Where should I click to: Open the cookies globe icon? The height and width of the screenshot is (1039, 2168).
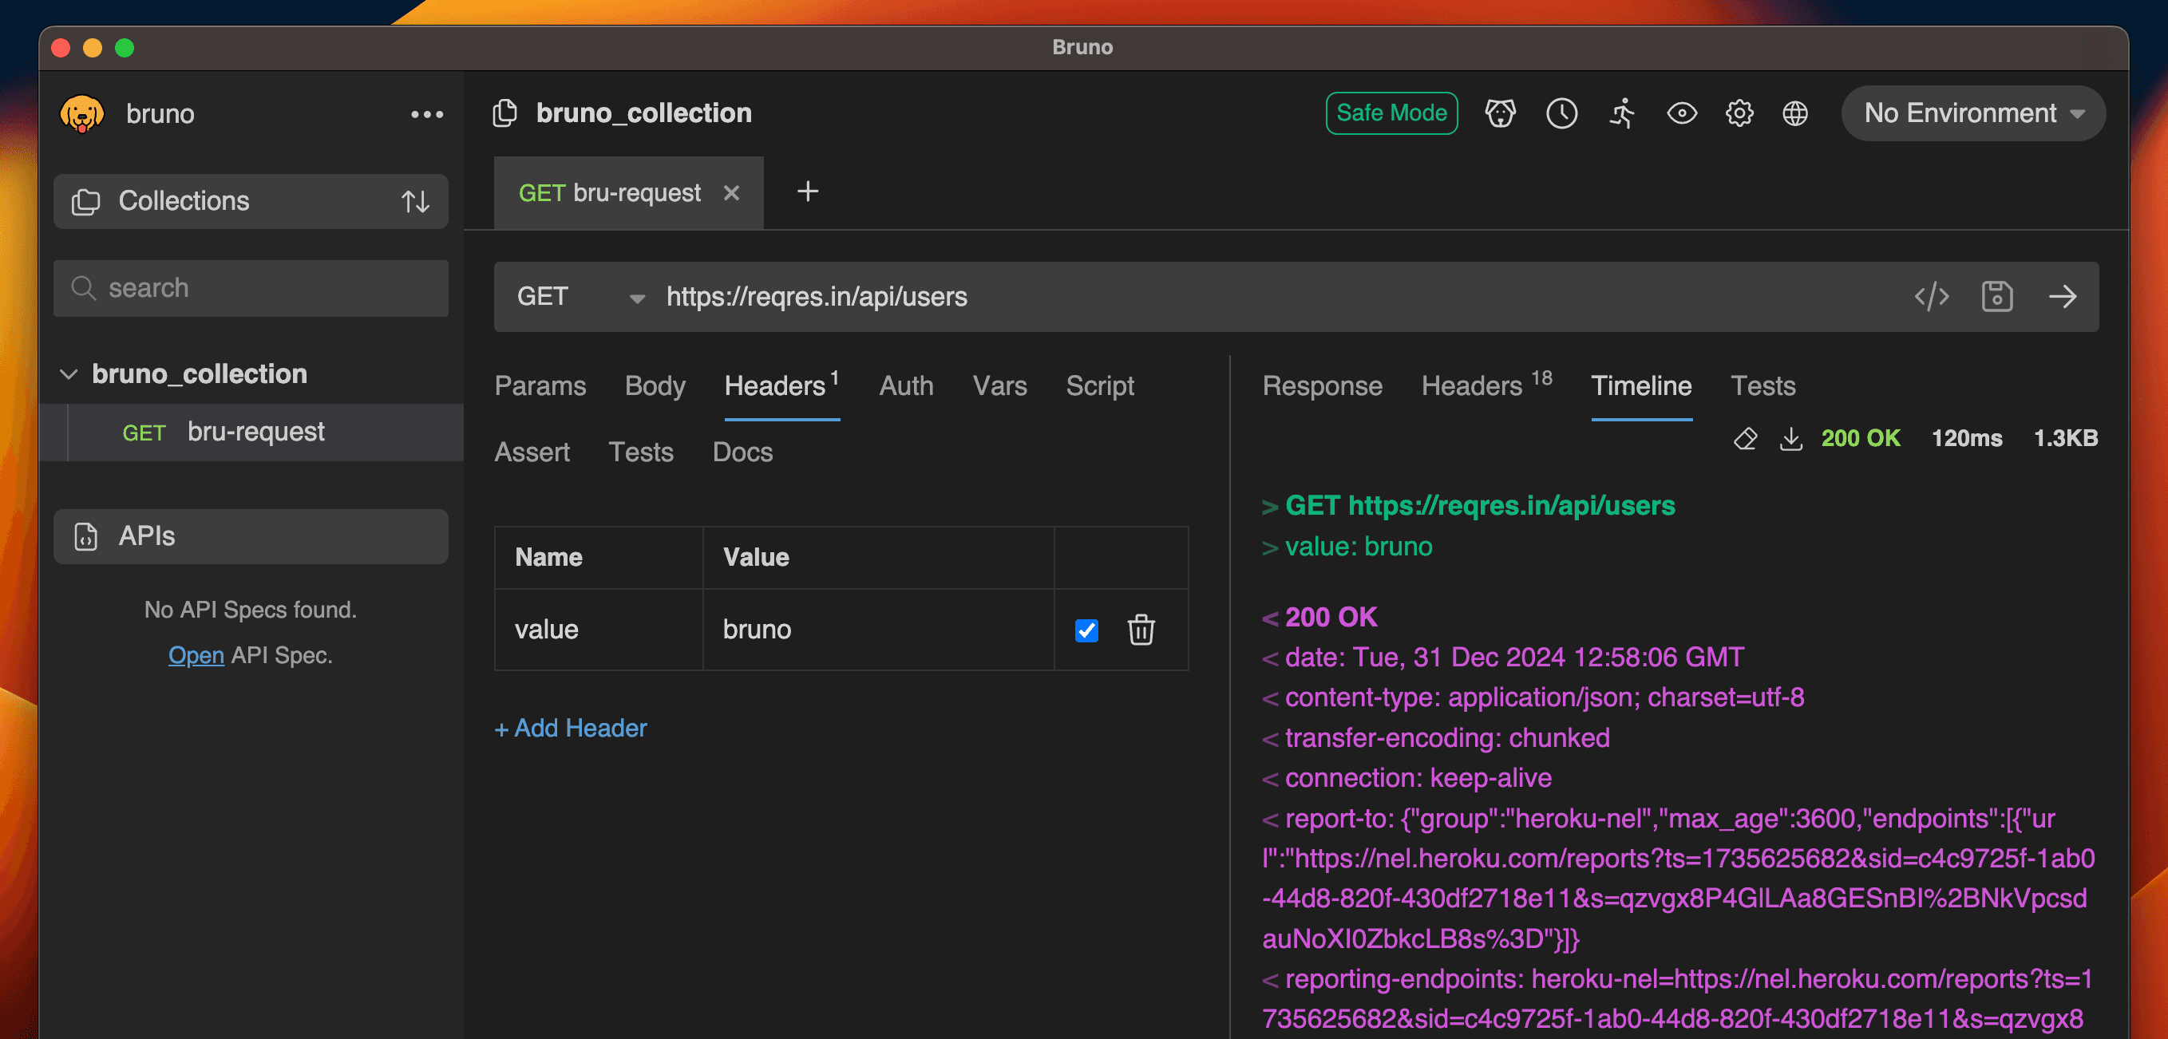1795,113
